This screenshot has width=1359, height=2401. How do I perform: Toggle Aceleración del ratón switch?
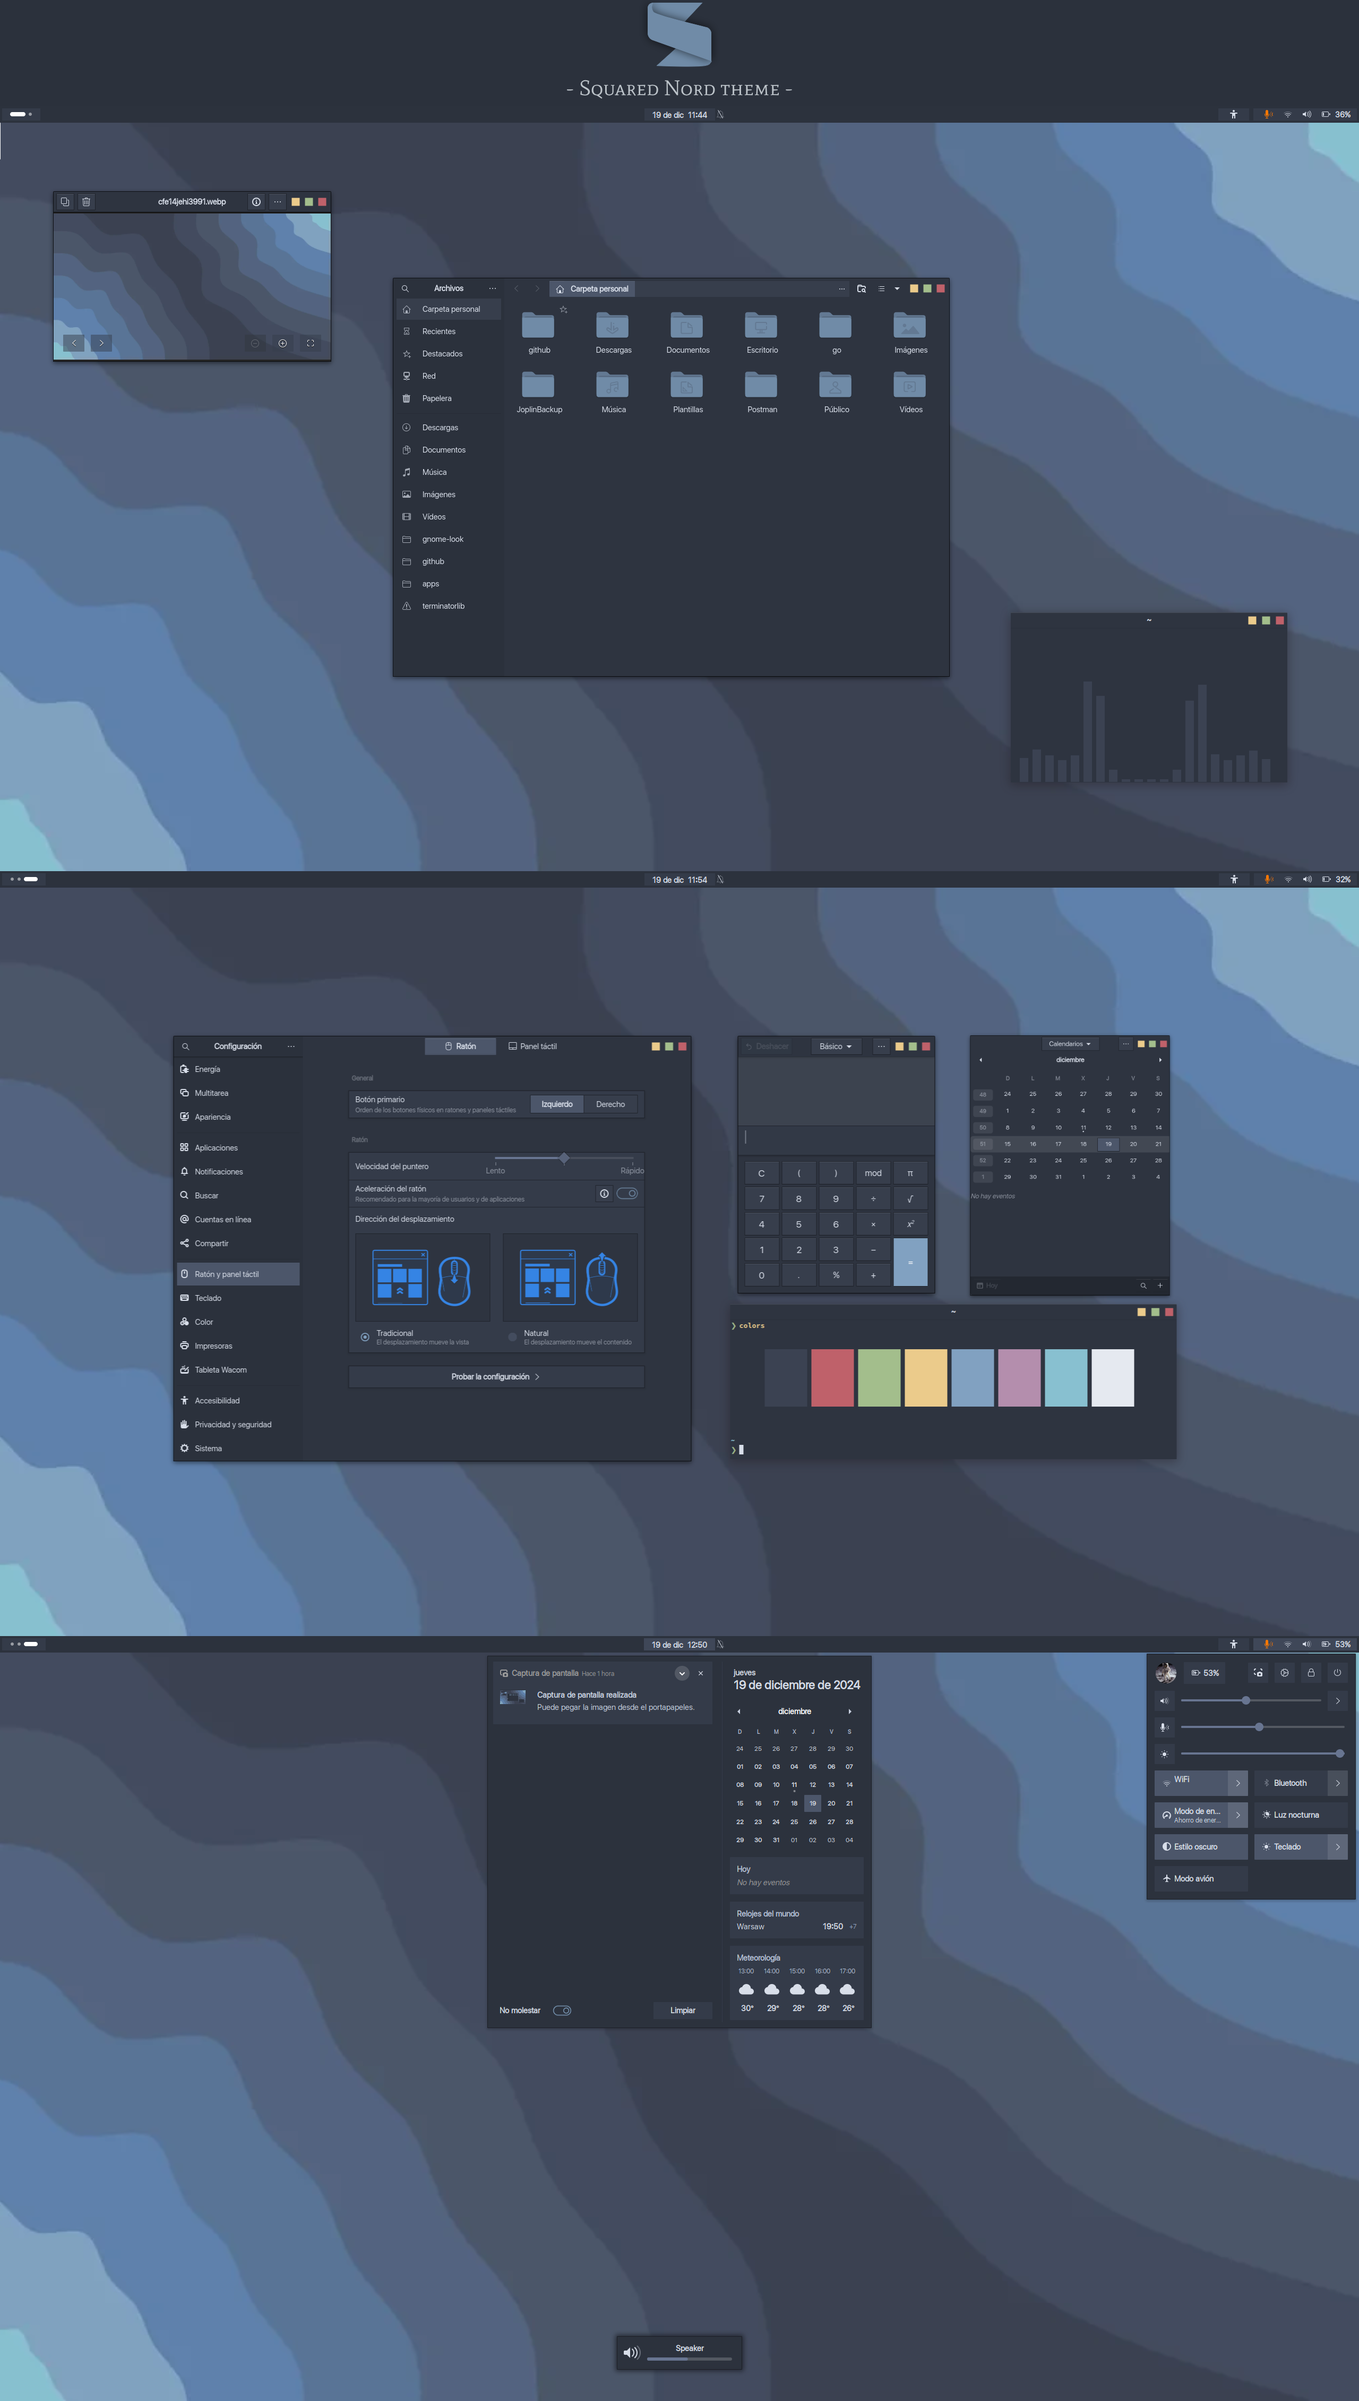627,1194
